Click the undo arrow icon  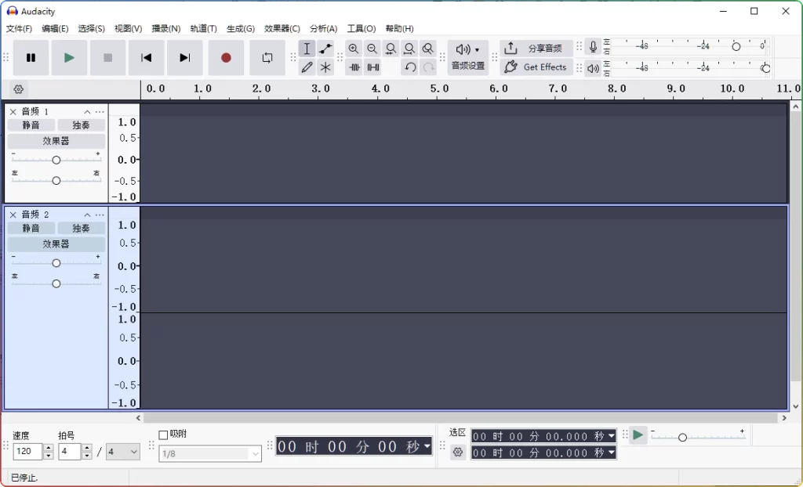click(x=409, y=67)
